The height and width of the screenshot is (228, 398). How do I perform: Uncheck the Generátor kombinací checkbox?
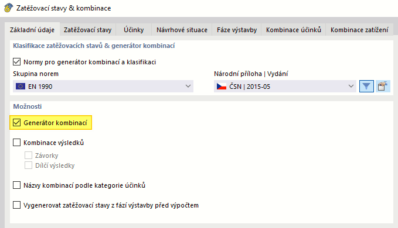click(x=17, y=123)
